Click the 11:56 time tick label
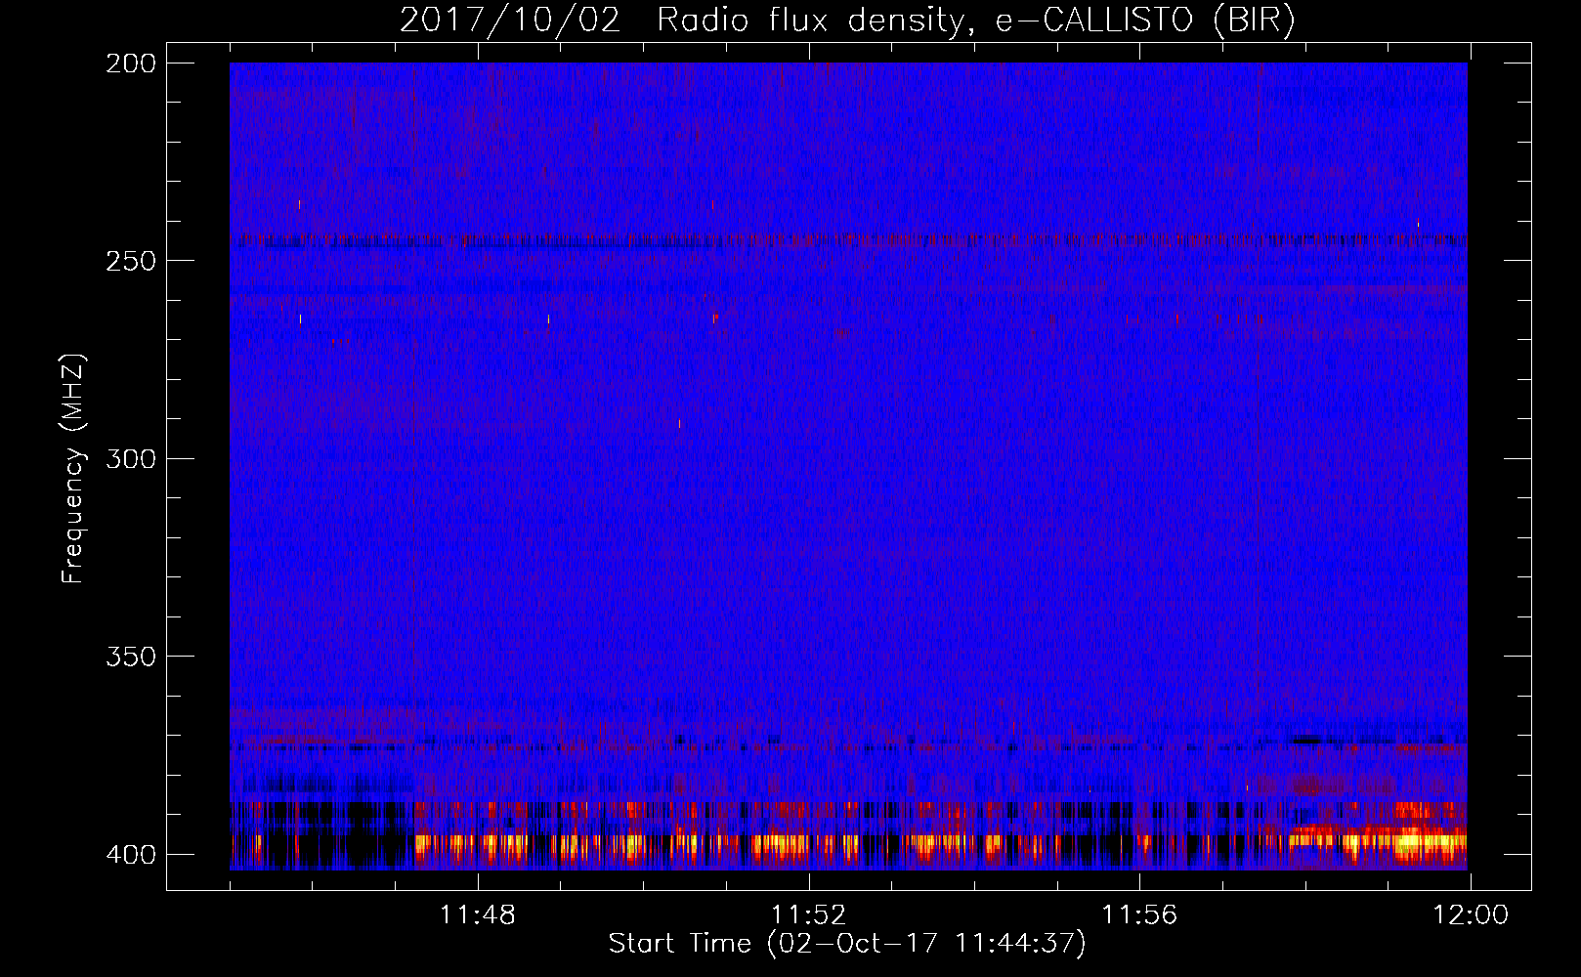The width and height of the screenshot is (1581, 977). point(1139,915)
